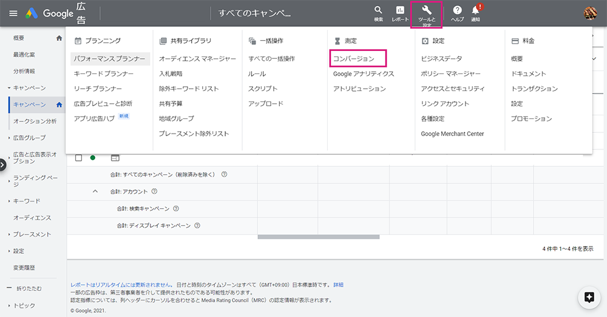
Task: Select パフォーマンス プランナー menu item
Action: (109, 59)
